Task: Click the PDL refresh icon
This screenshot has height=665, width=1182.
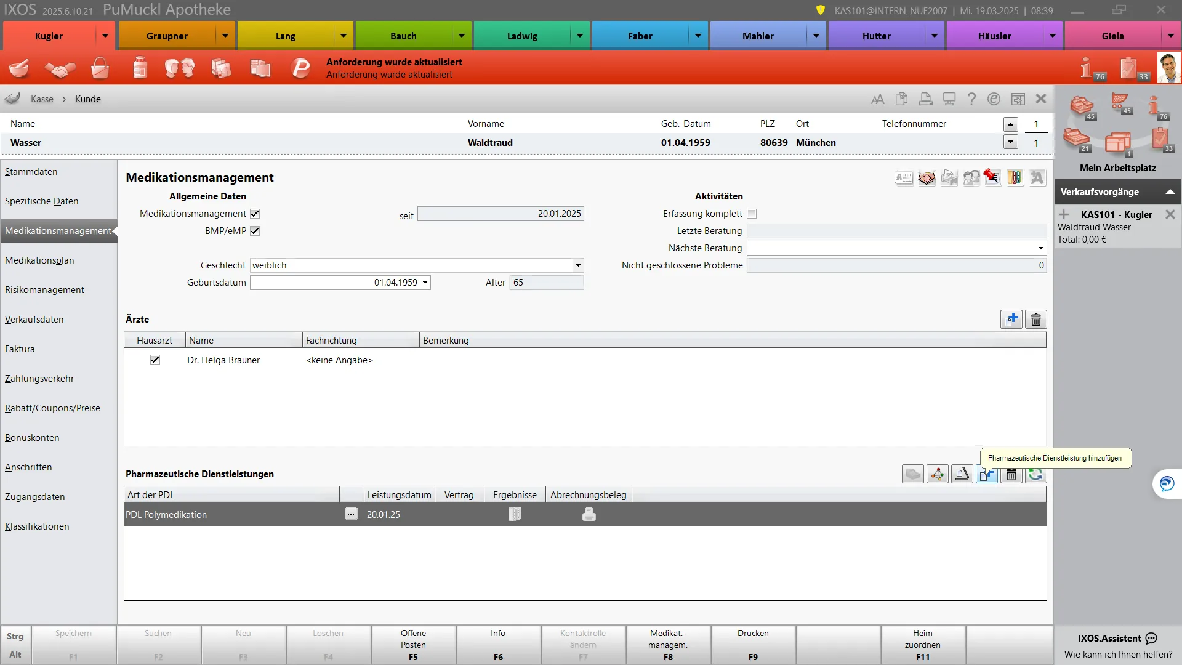Action: point(1036,474)
